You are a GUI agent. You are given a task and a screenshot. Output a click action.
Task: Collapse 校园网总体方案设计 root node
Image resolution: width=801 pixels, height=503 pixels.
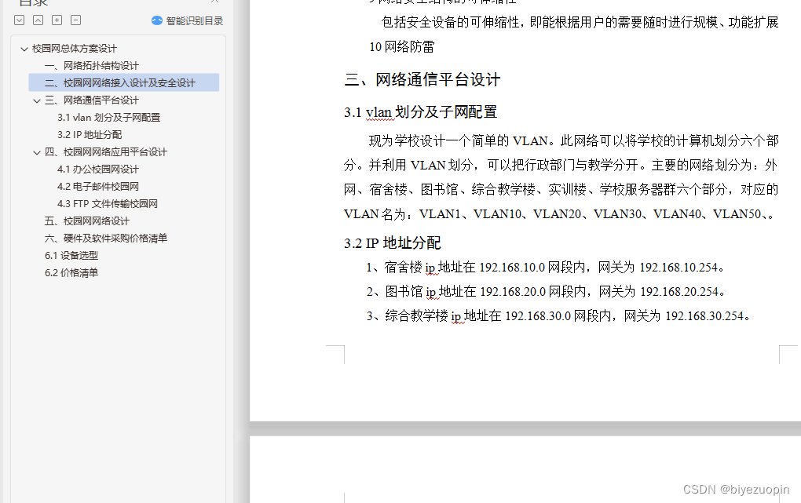point(24,49)
